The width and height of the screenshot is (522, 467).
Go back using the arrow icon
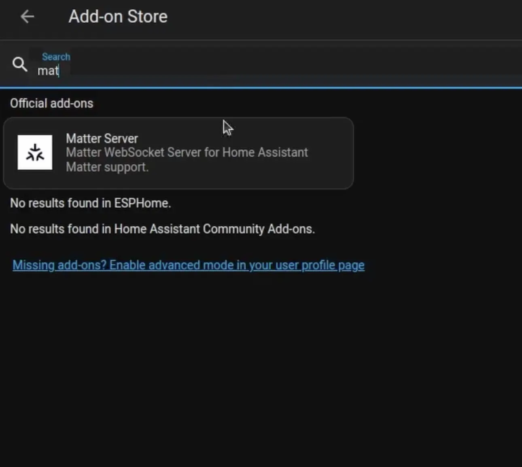pyautogui.click(x=27, y=17)
